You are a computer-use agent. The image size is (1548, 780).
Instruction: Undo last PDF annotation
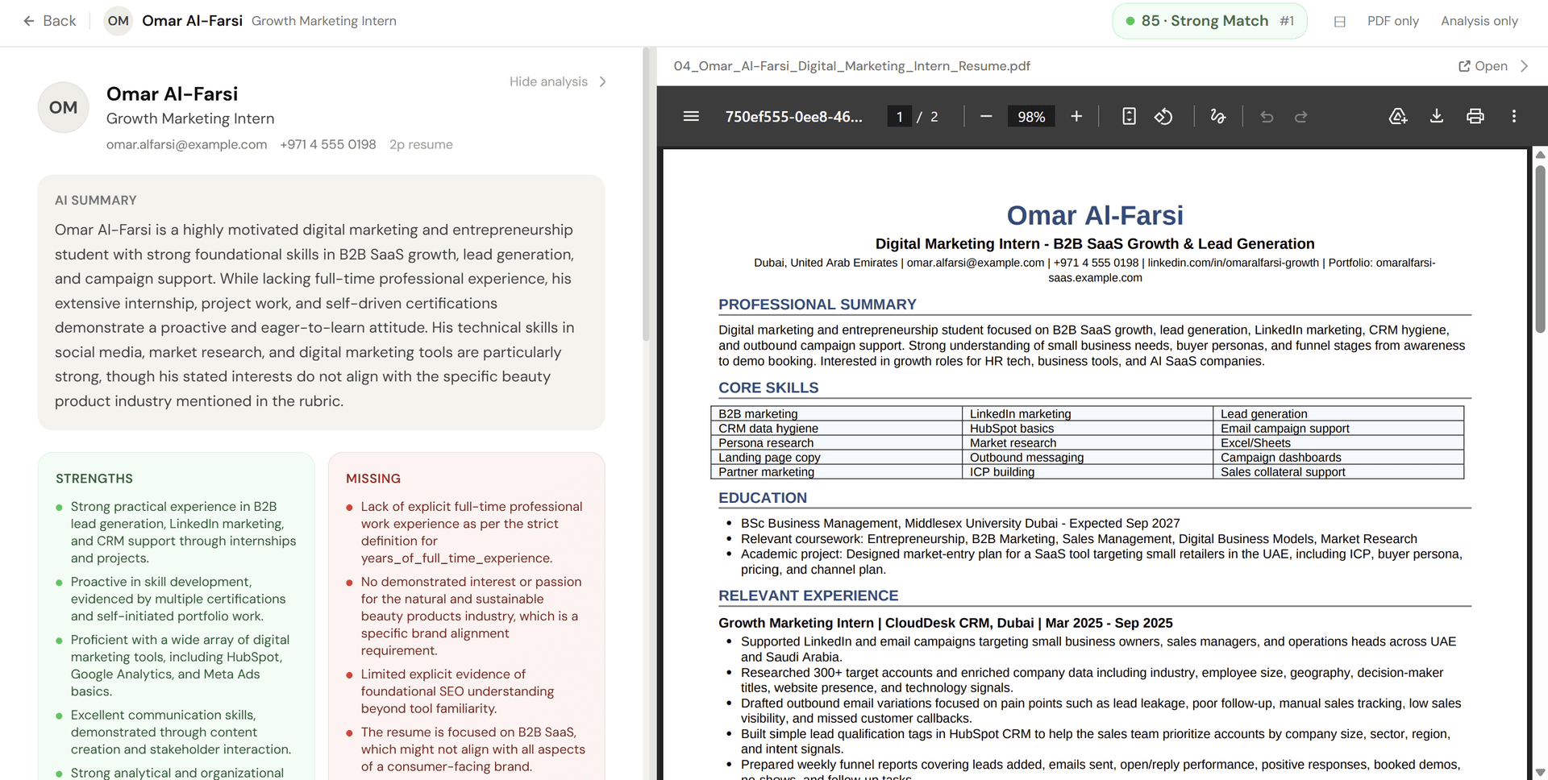1267,117
